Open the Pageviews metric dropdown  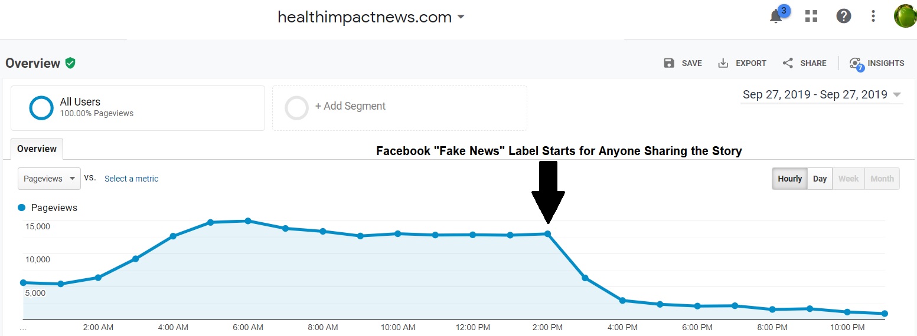pyautogui.click(x=49, y=179)
